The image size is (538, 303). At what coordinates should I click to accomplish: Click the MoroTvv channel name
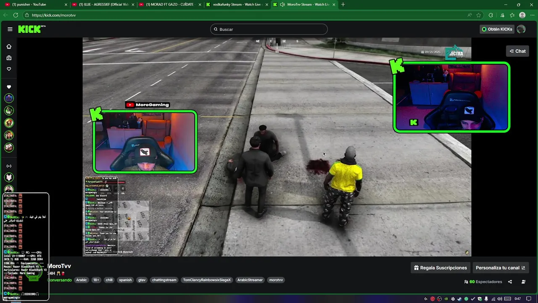click(x=59, y=266)
